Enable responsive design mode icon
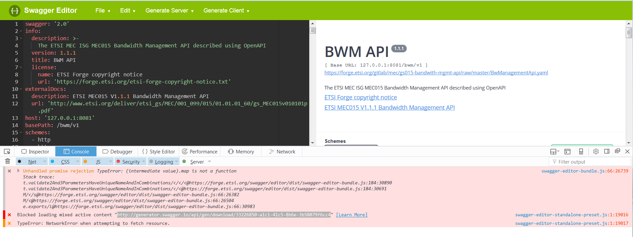This screenshot has height=237, width=633. [581, 151]
